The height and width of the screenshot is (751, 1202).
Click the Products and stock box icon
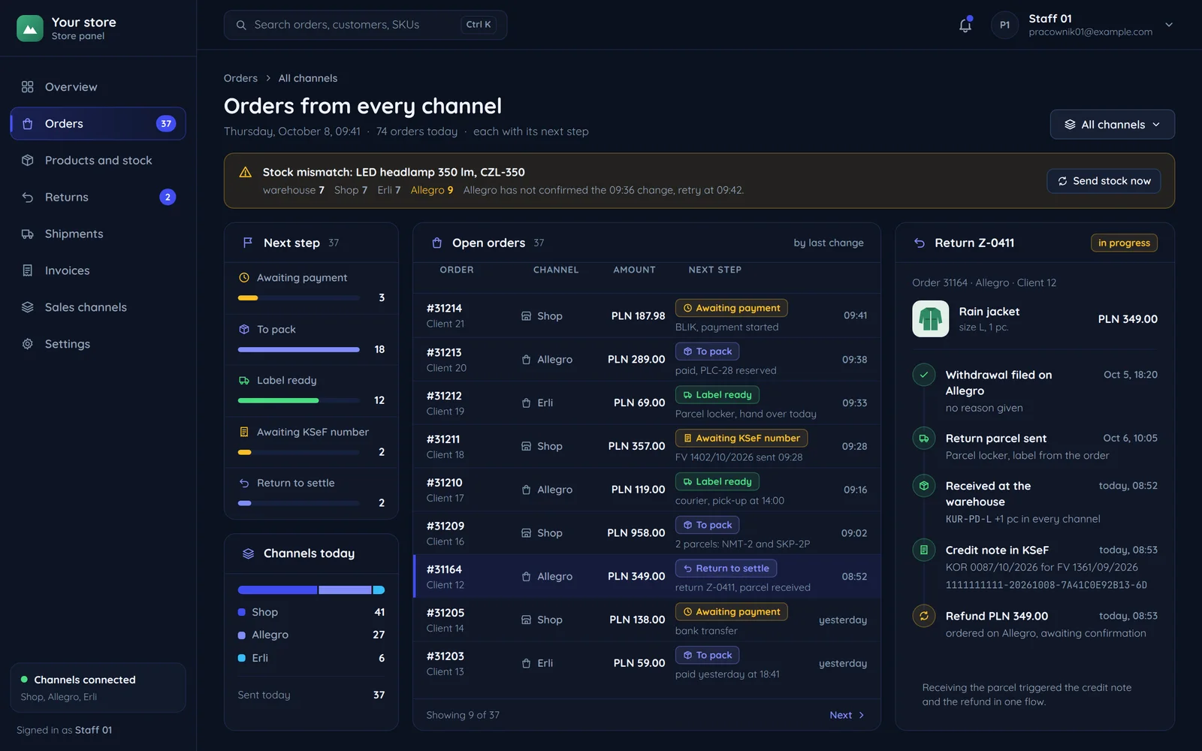(x=28, y=161)
